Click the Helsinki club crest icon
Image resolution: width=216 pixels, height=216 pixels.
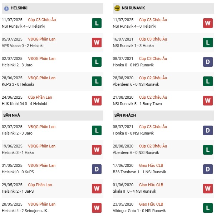pyautogui.click(x=6, y=8)
